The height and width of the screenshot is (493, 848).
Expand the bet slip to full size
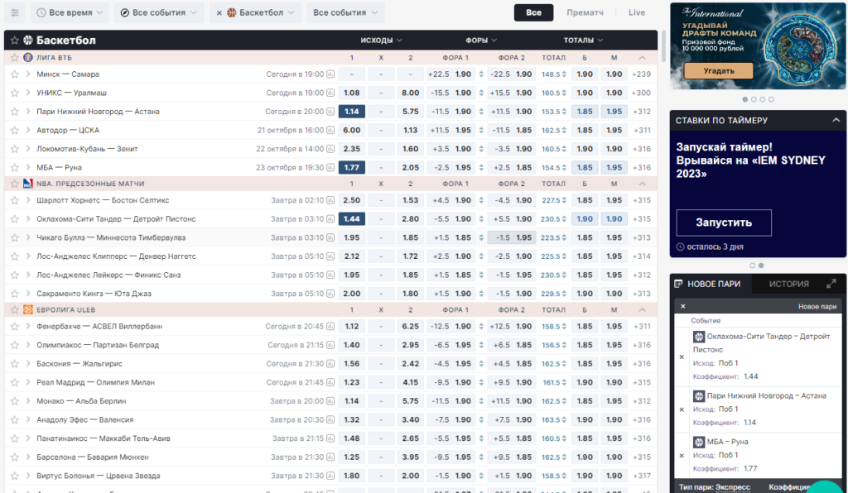point(831,284)
